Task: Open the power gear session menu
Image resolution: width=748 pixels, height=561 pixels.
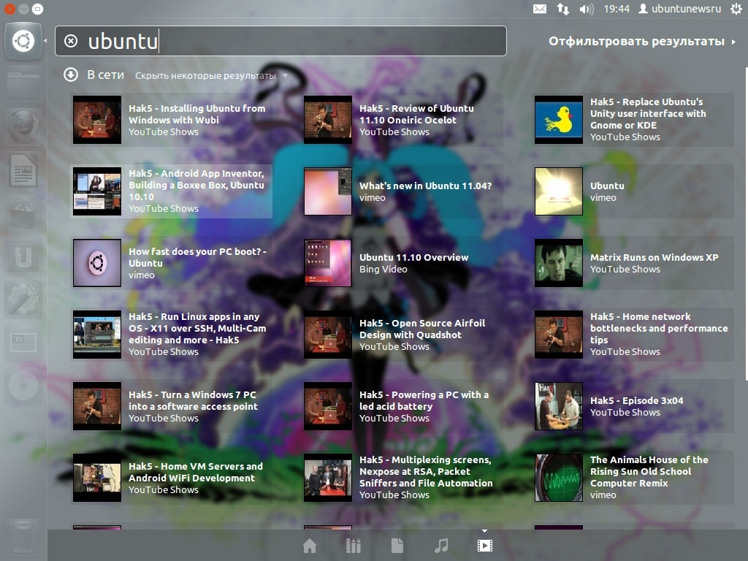Action: click(x=736, y=9)
